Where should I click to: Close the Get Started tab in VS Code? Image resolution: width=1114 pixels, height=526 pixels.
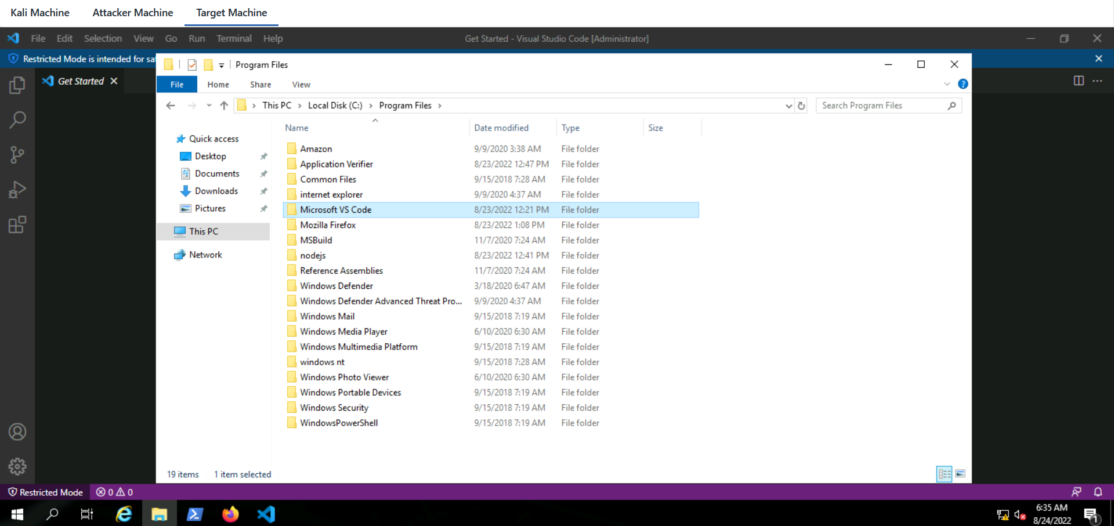[x=114, y=81]
